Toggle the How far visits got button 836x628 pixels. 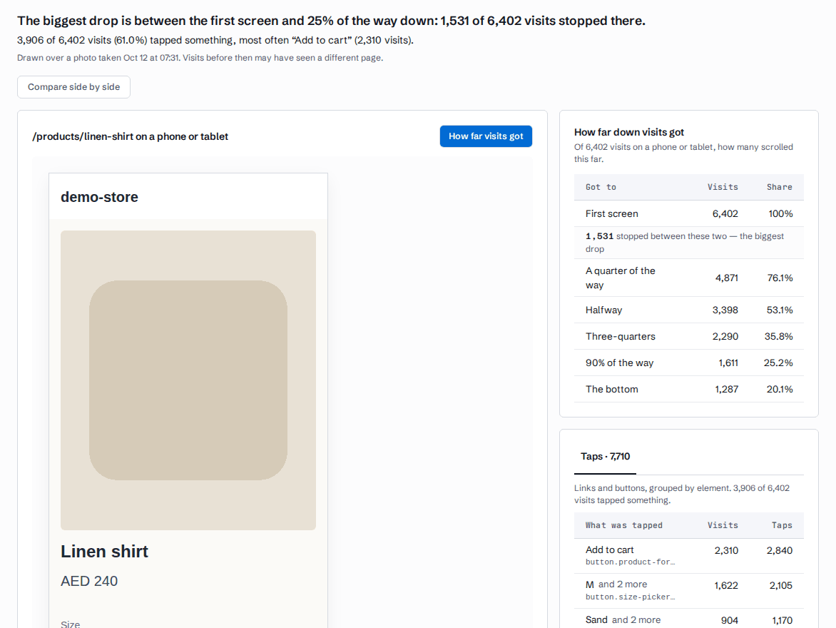[x=486, y=136]
